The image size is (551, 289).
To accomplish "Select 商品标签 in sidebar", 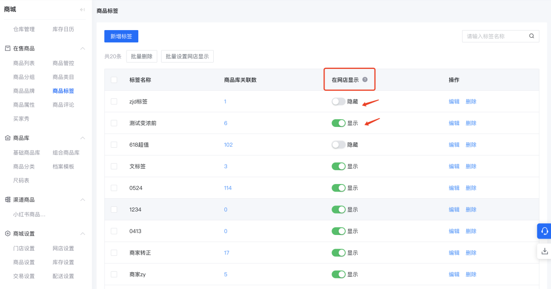I will [63, 91].
